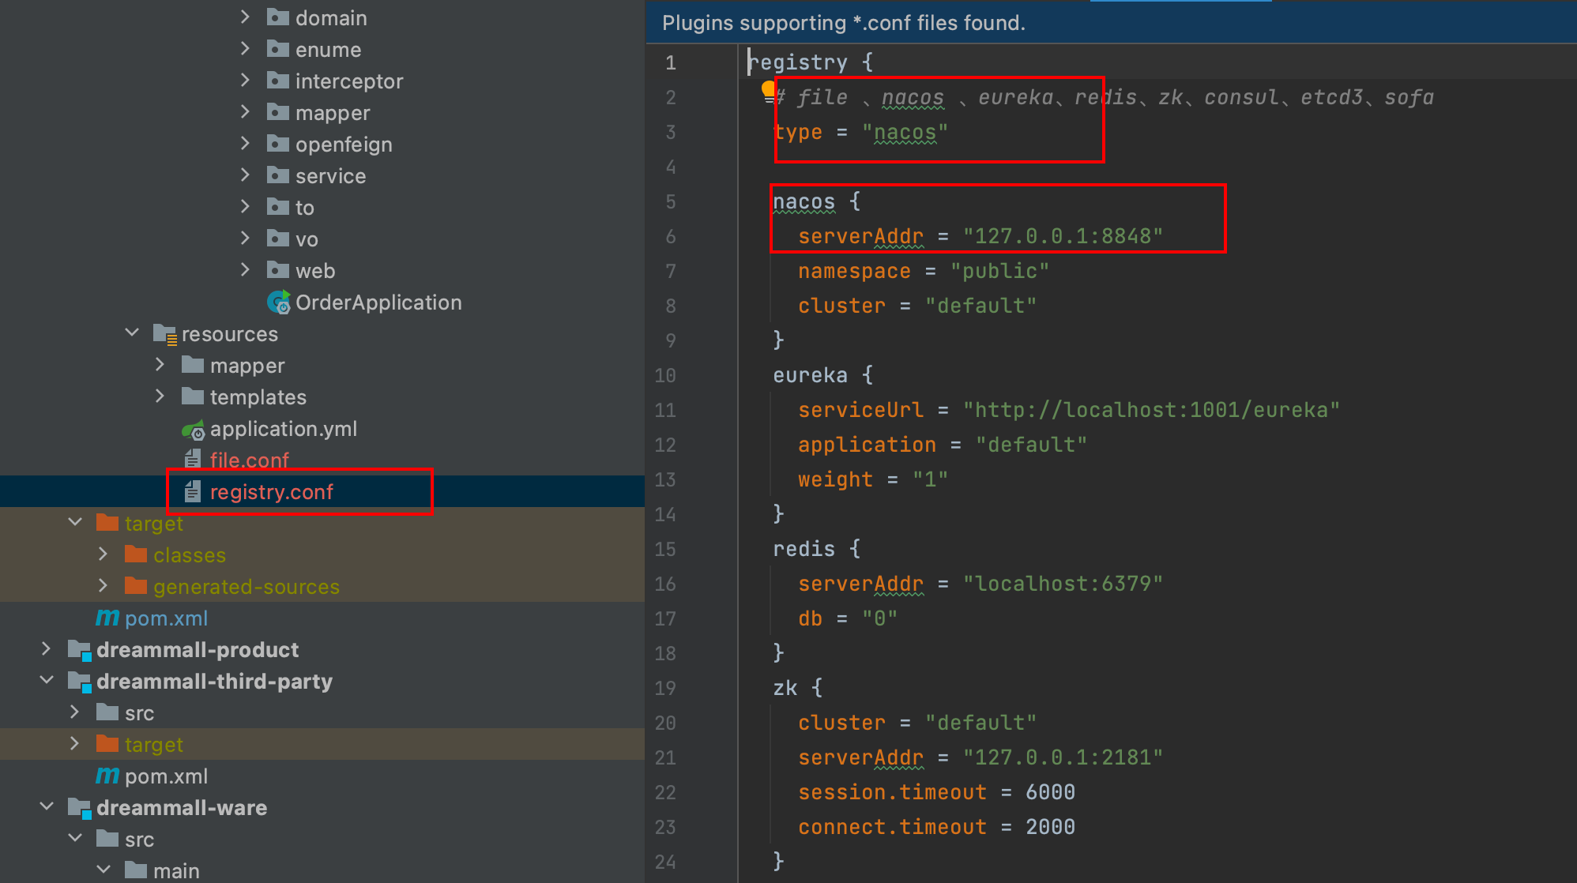Select the main folder under dreammall-ware

(176, 870)
